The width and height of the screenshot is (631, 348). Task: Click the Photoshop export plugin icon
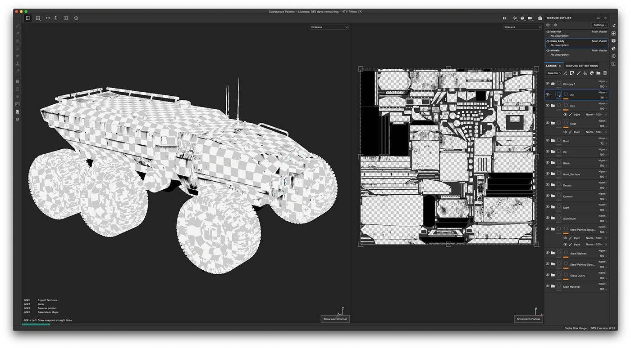(18, 104)
